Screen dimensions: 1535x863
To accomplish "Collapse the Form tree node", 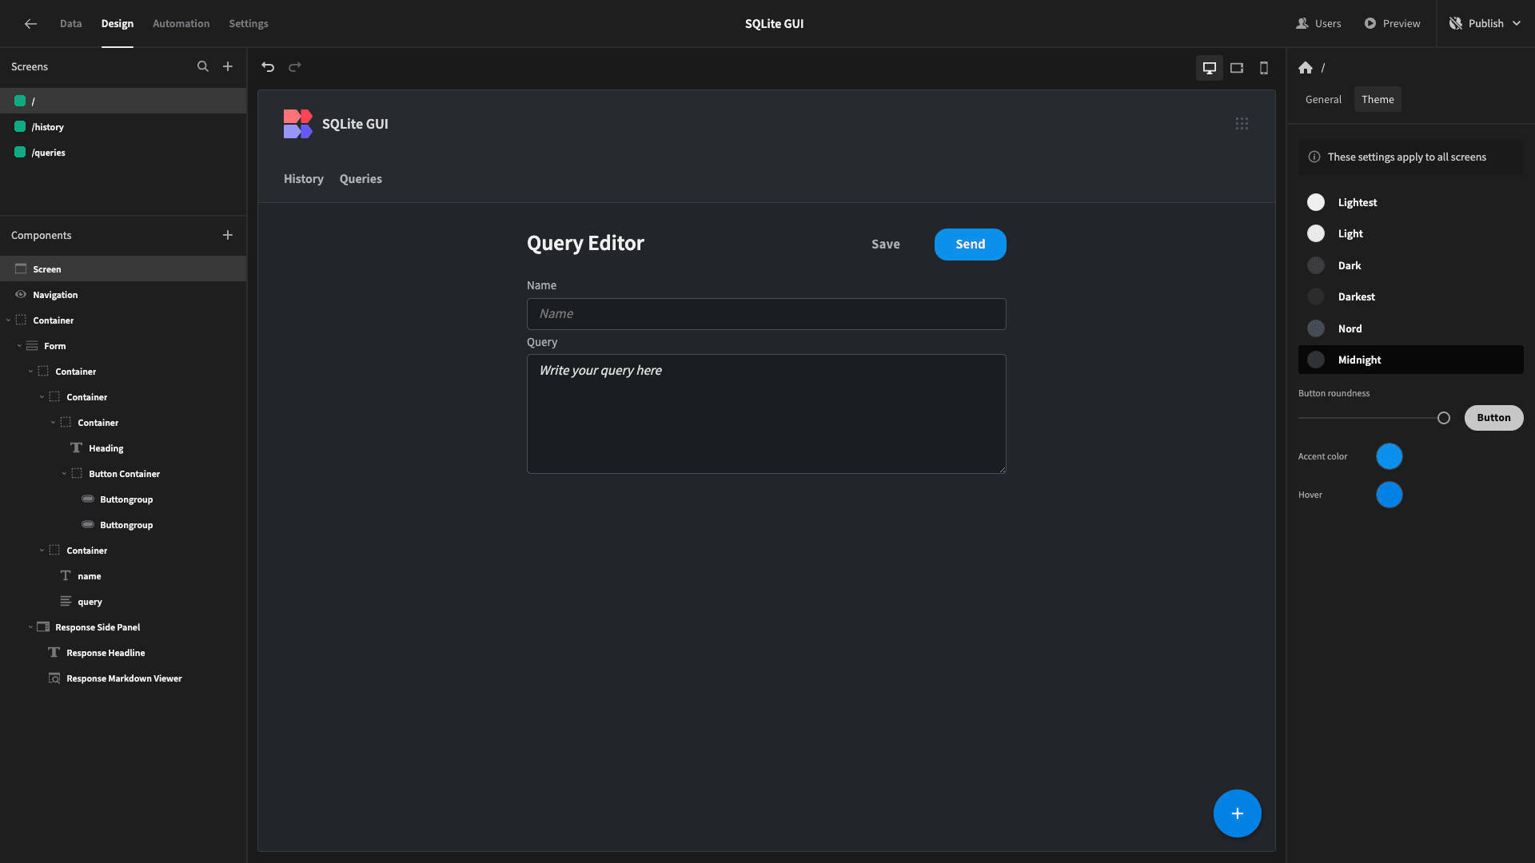I will (x=19, y=346).
